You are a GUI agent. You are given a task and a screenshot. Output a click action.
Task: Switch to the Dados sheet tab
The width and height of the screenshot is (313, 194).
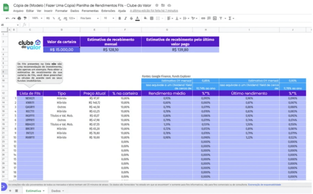[56, 191]
